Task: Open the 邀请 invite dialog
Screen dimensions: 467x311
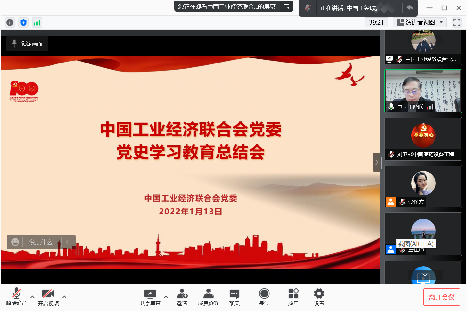Action: (x=182, y=297)
